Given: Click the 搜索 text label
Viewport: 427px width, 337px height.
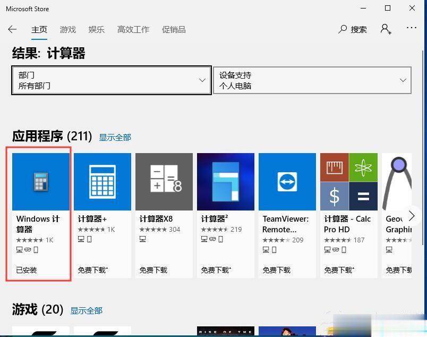Looking at the screenshot, I should point(358,29).
